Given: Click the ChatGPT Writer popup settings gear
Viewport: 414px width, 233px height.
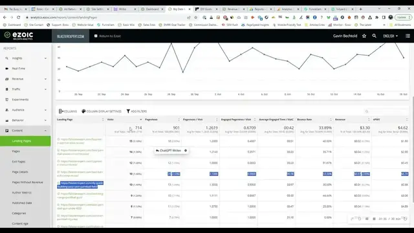Looking at the screenshot, I should tap(186, 150).
